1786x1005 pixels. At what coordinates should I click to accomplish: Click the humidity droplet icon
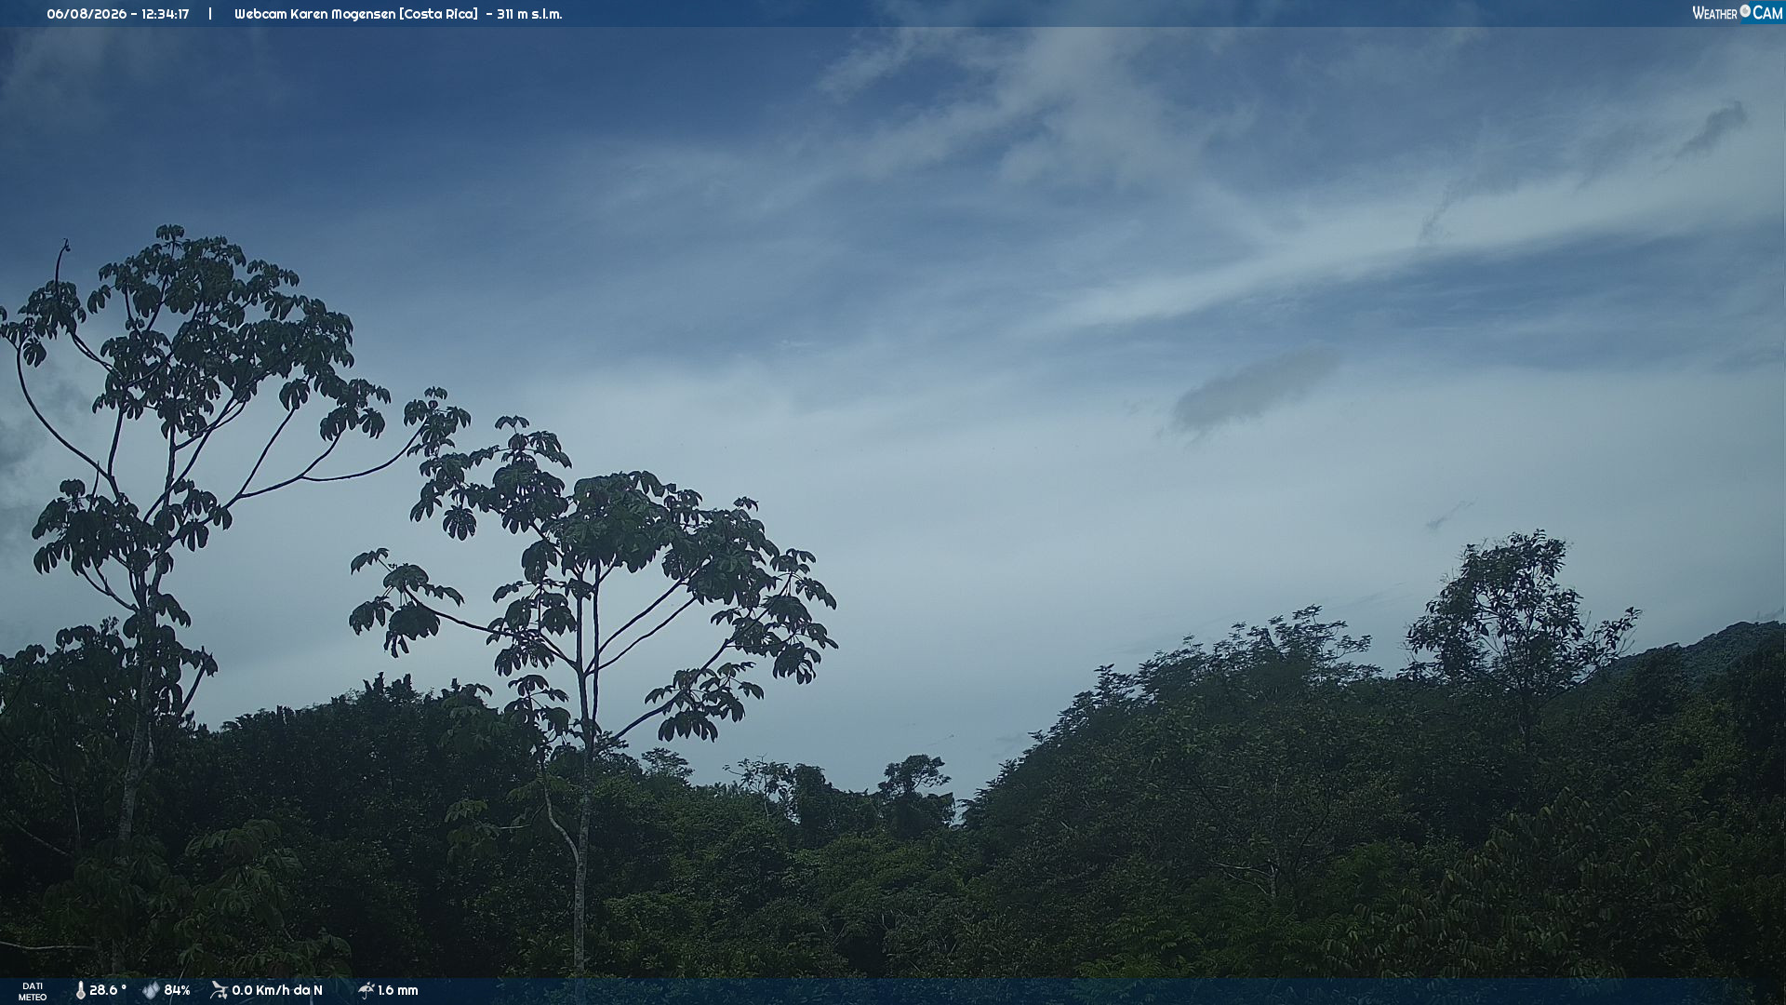(x=151, y=990)
